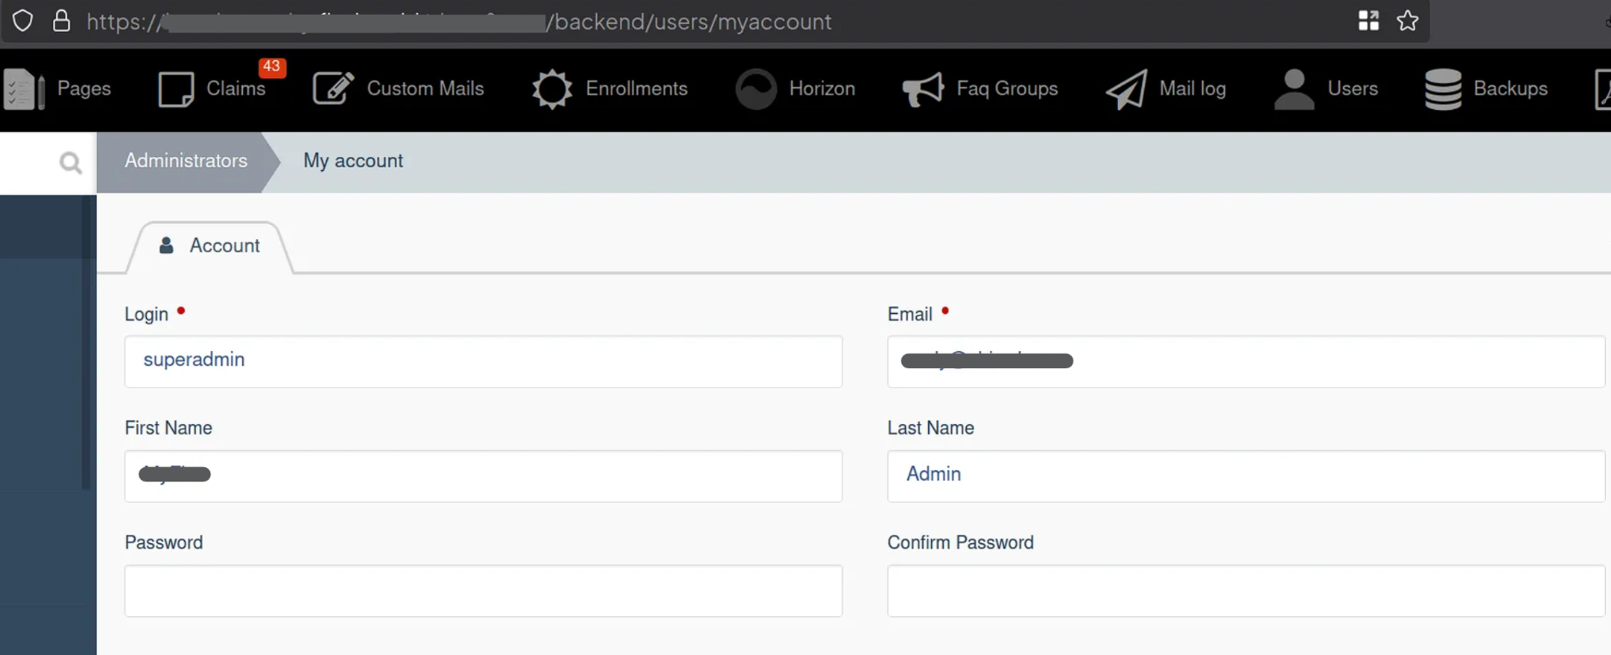The height and width of the screenshot is (655, 1611).
Task: Open Faq Groups menu label
Action: [x=1007, y=88]
